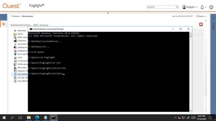Viewport: 216px width, 121px height.
Task: Click the taskbar clock showing 8:41 PM
Action: (201, 118)
